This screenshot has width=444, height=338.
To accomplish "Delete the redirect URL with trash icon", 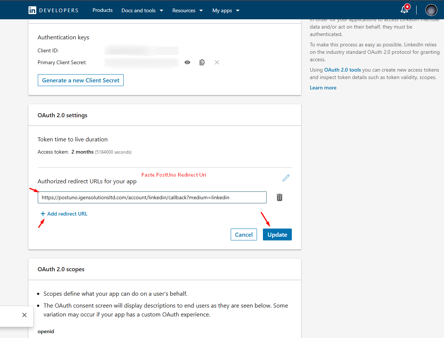I will coord(280,197).
